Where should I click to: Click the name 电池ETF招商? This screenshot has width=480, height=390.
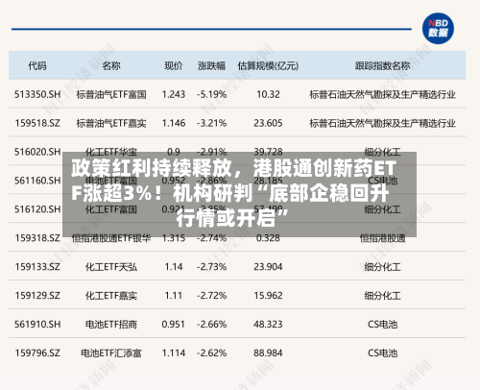111,325
